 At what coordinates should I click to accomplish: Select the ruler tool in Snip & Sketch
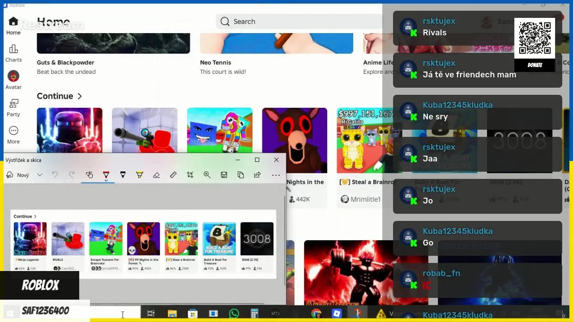click(173, 175)
